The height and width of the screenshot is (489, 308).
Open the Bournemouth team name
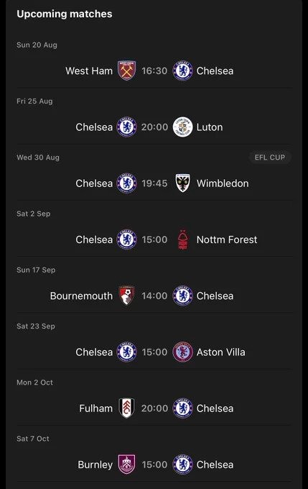[81, 296]
